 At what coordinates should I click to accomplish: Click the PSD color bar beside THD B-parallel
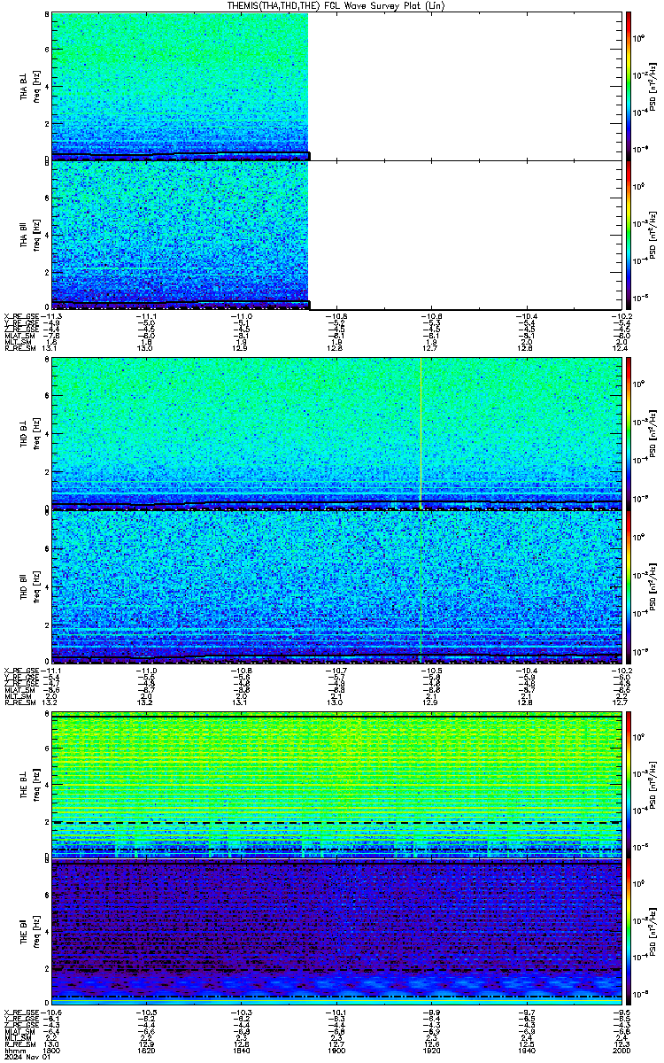point(629,587)
